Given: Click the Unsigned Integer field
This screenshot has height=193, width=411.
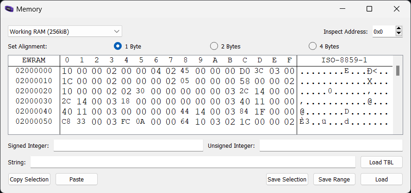Looking at the screenshot, I should pos(330,145).
